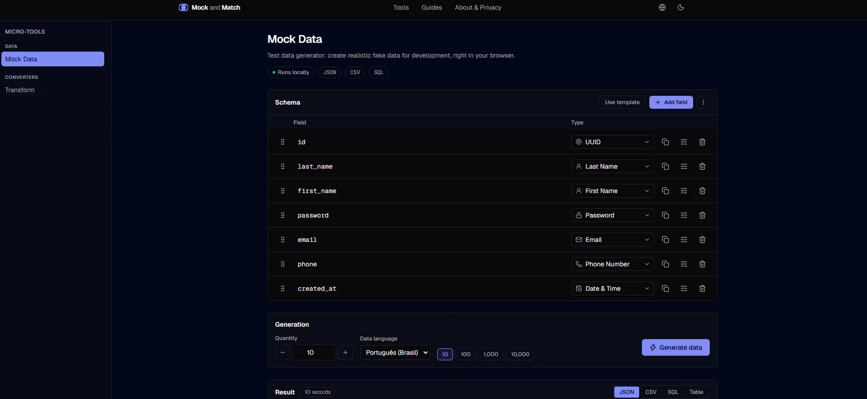Switch result view to Table tab
Screen dimensions: 867x399
coord(696,392)
